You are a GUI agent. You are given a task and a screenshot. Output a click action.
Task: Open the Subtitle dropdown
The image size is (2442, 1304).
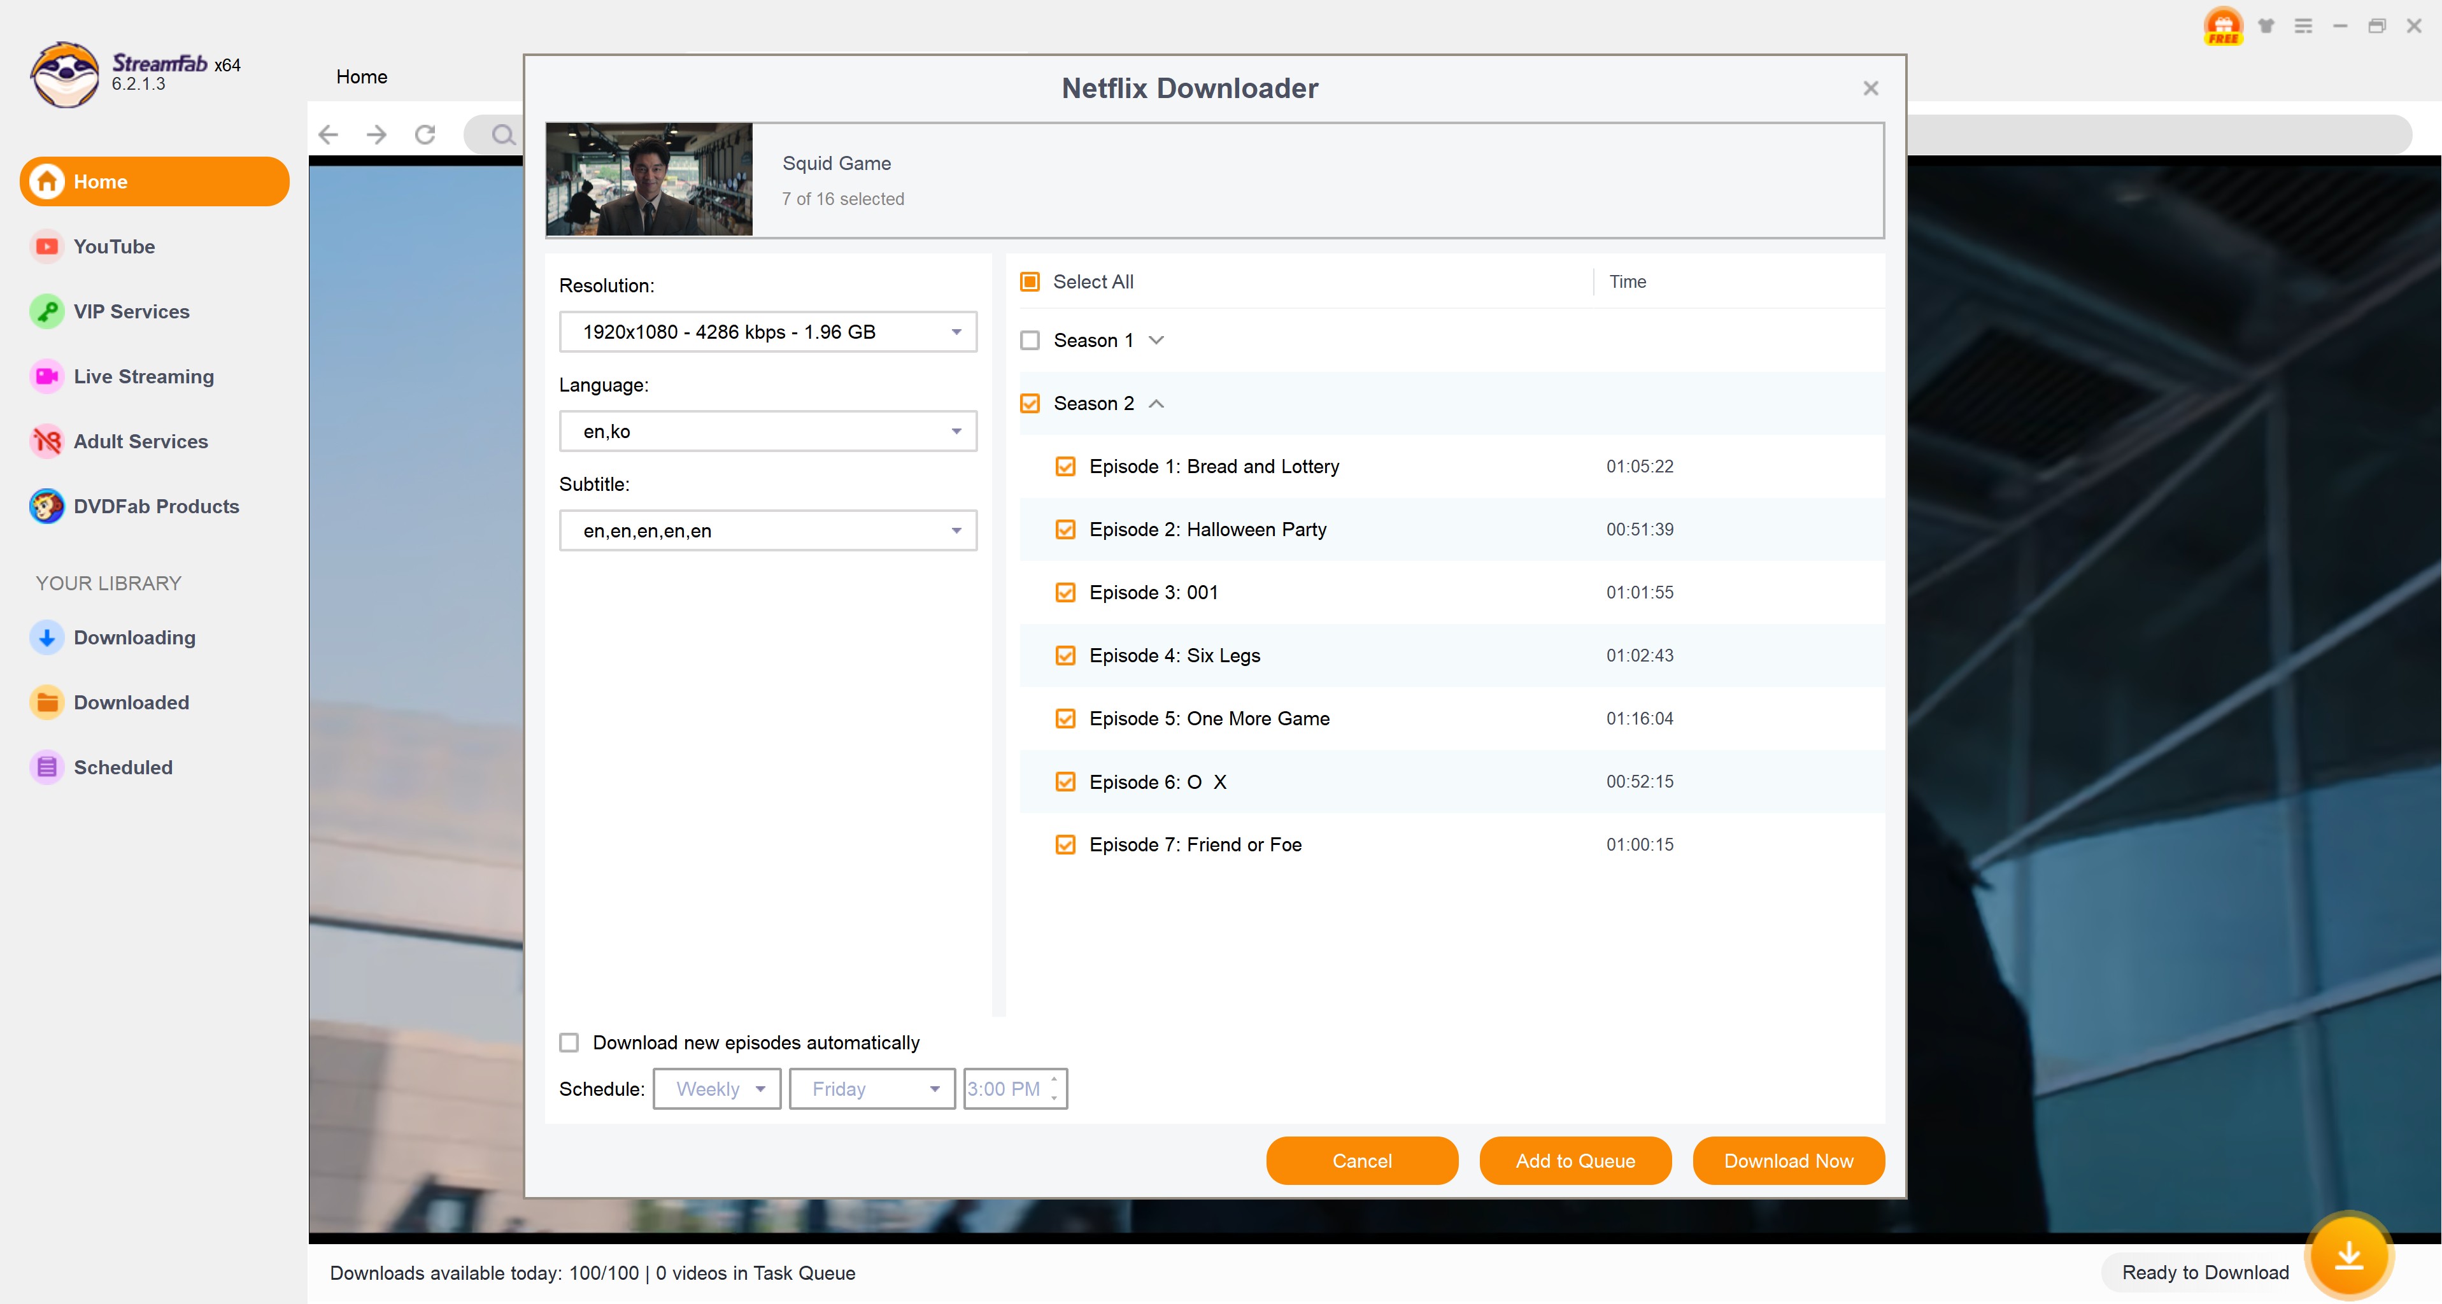(x=768, y=530)
